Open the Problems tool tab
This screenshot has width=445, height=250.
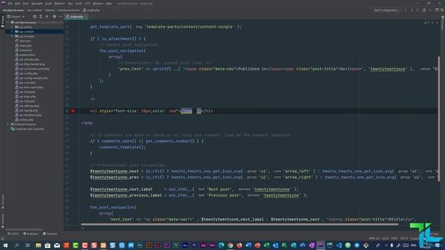tap(31, 234)
